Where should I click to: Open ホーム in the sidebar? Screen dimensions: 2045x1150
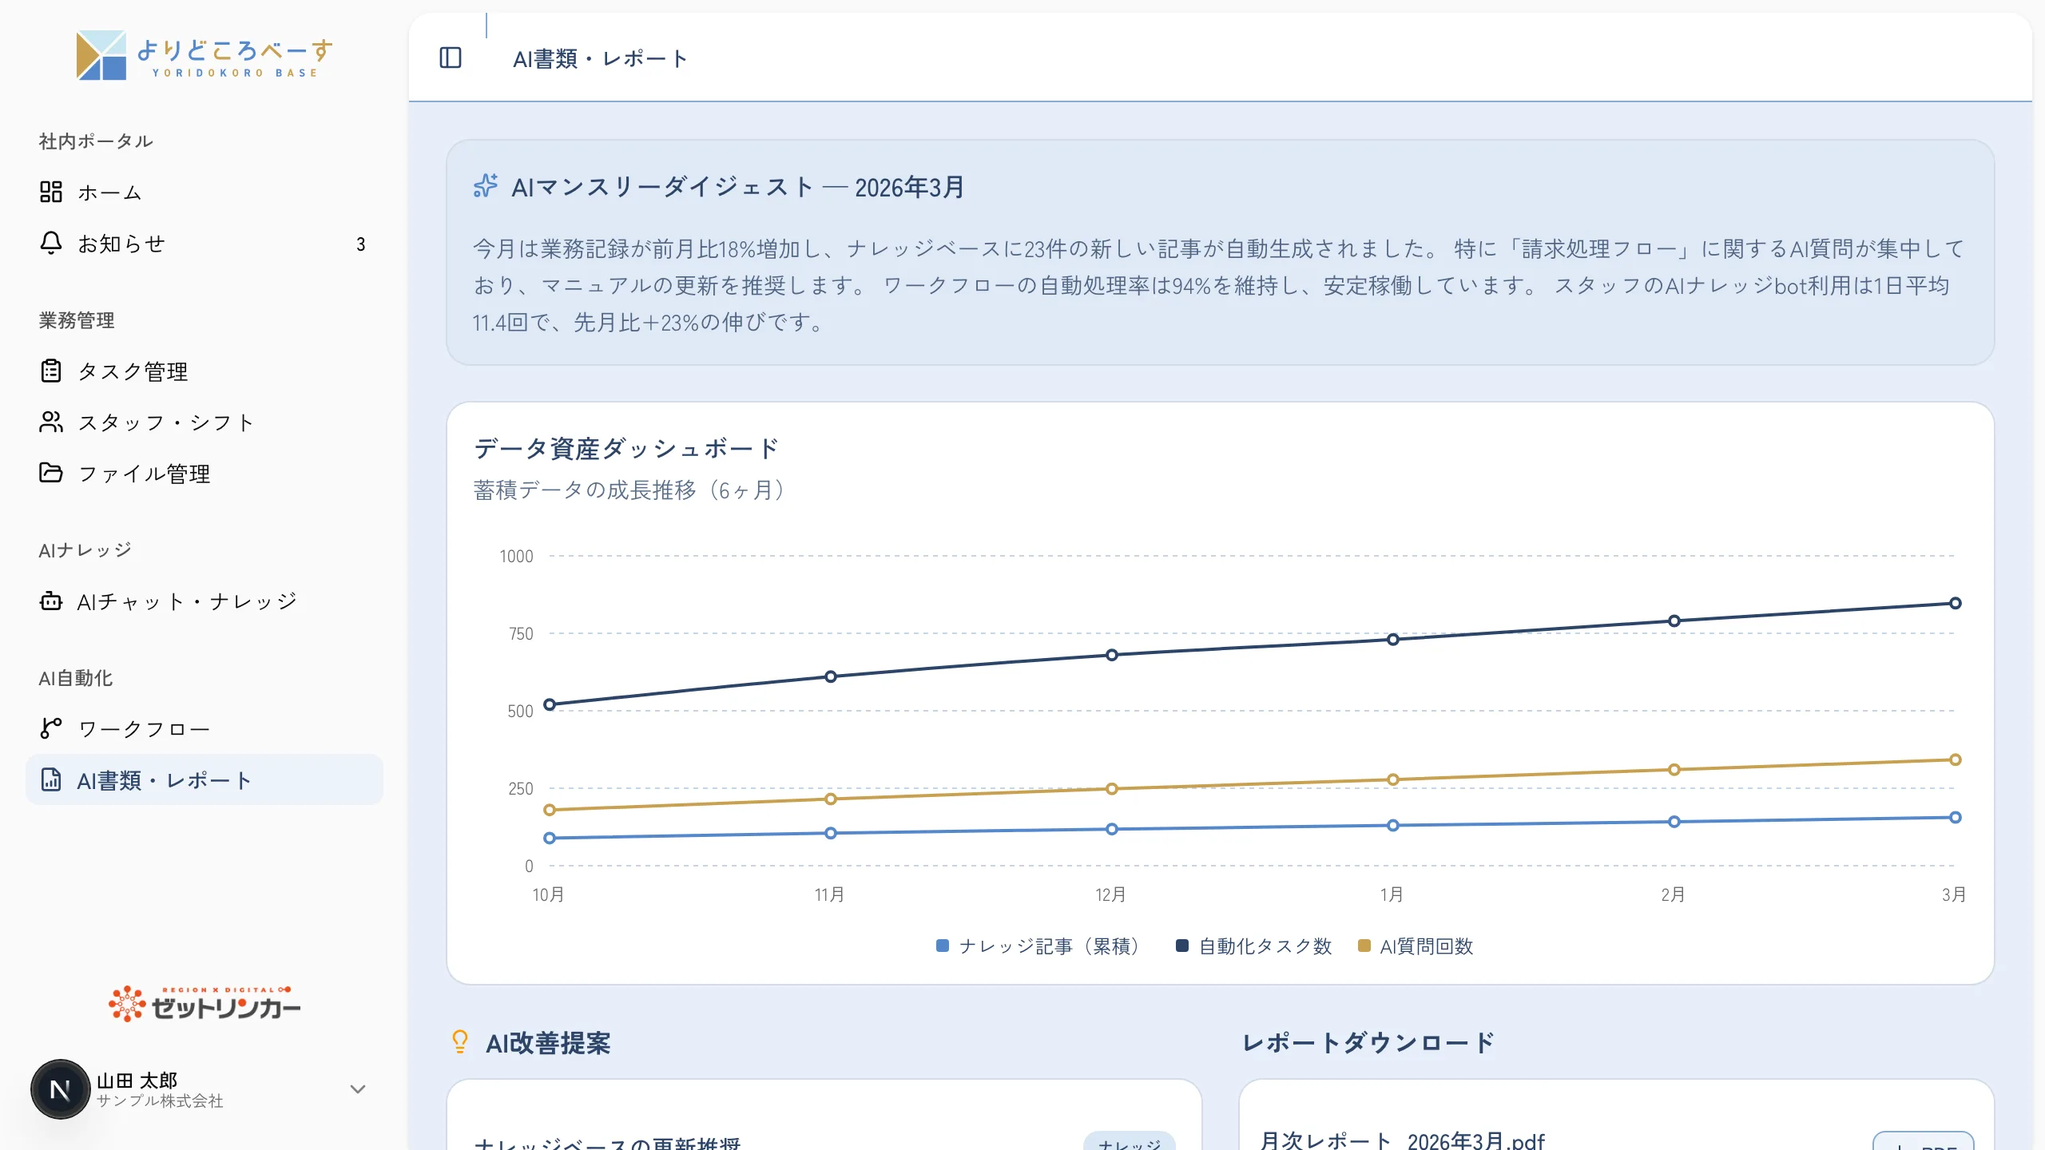(204, 192)
